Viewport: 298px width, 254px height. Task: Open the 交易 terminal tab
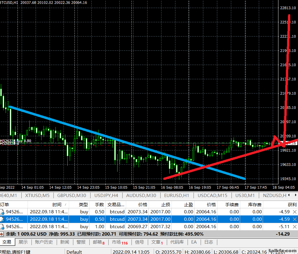pyautogui.click(x=7, y=242)
